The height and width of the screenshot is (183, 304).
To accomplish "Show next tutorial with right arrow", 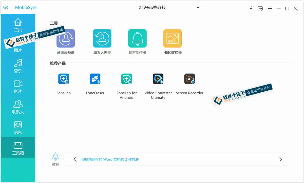I will [281, 159].
